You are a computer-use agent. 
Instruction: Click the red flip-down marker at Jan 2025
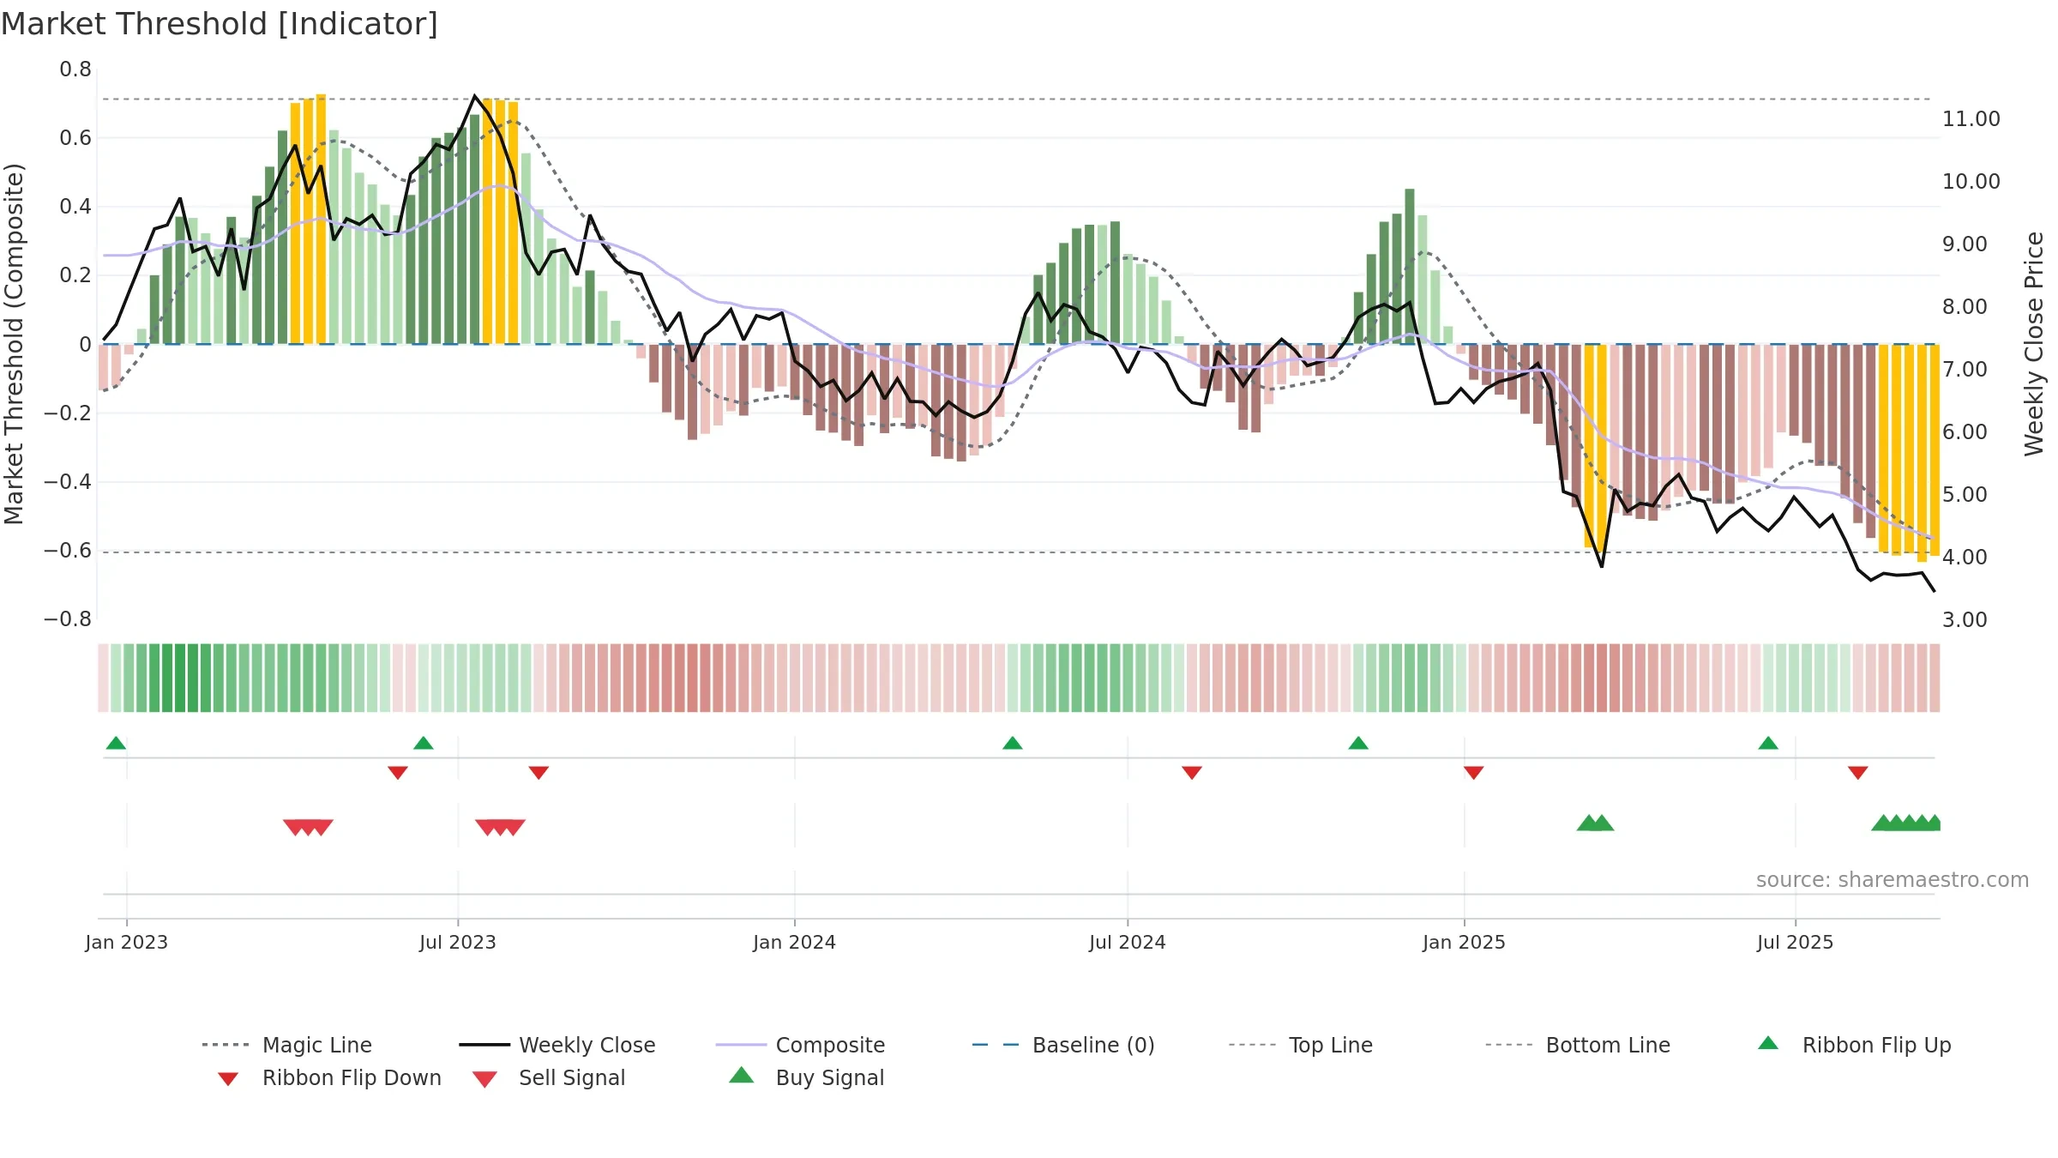1474,773
